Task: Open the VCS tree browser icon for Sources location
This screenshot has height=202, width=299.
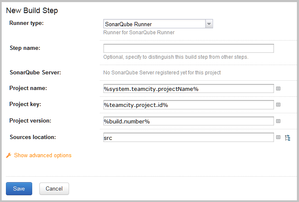Action: tap(288, 138)
